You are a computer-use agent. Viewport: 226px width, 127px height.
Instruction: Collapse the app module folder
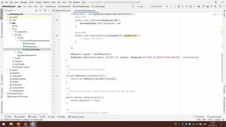(8, 23)
